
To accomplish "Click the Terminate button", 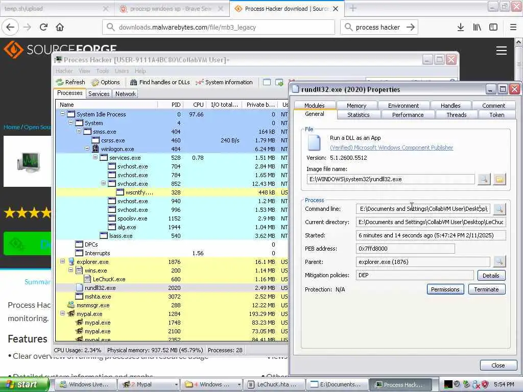I will click(486, 289).
